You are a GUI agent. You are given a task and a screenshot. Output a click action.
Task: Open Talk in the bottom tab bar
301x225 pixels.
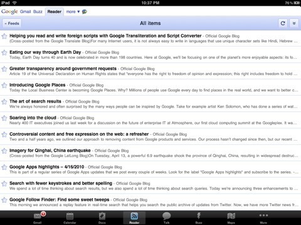[x=167, y=217]
